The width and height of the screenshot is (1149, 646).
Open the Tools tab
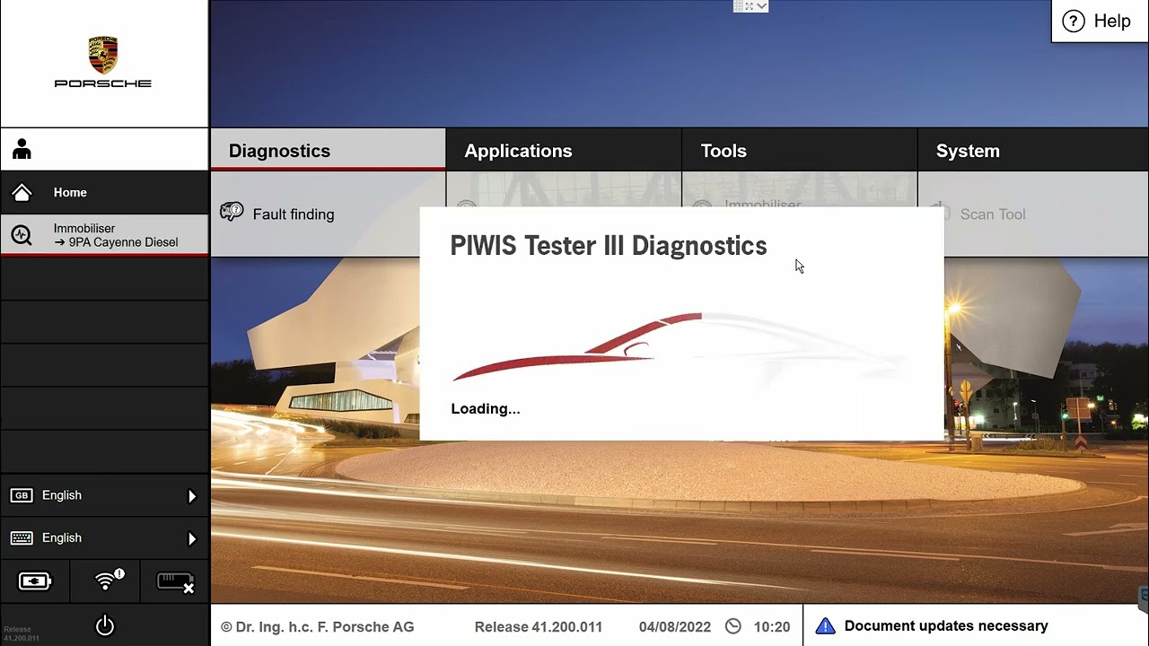tap(800, 151)
